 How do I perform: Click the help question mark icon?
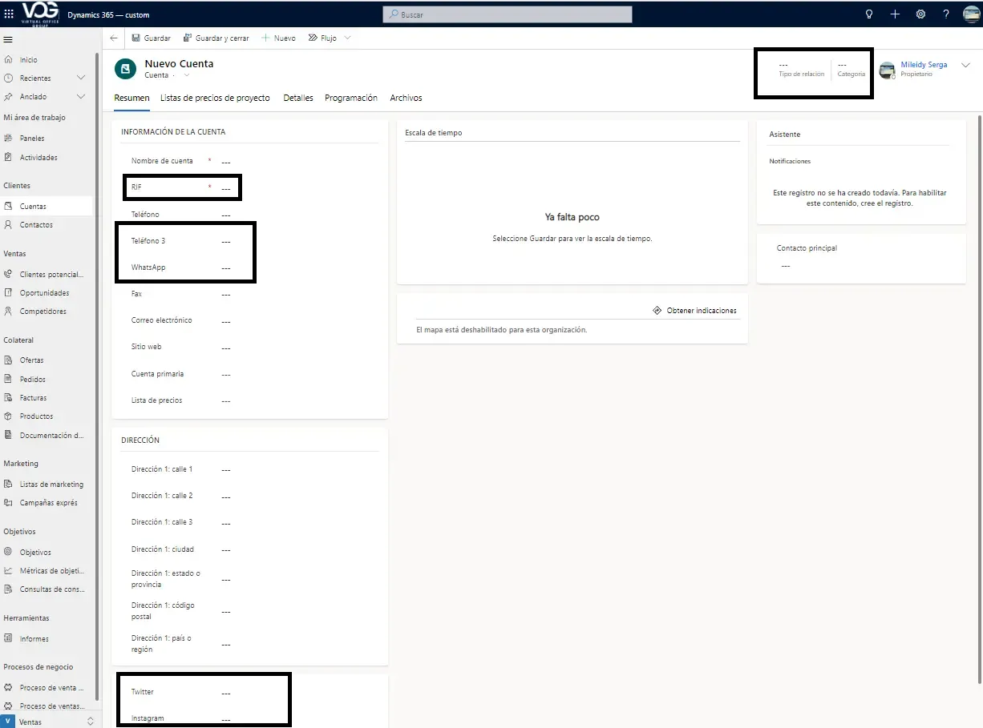946,14
